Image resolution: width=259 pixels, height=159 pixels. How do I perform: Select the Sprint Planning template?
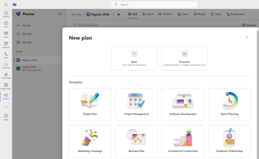click(x=229, y=104)
